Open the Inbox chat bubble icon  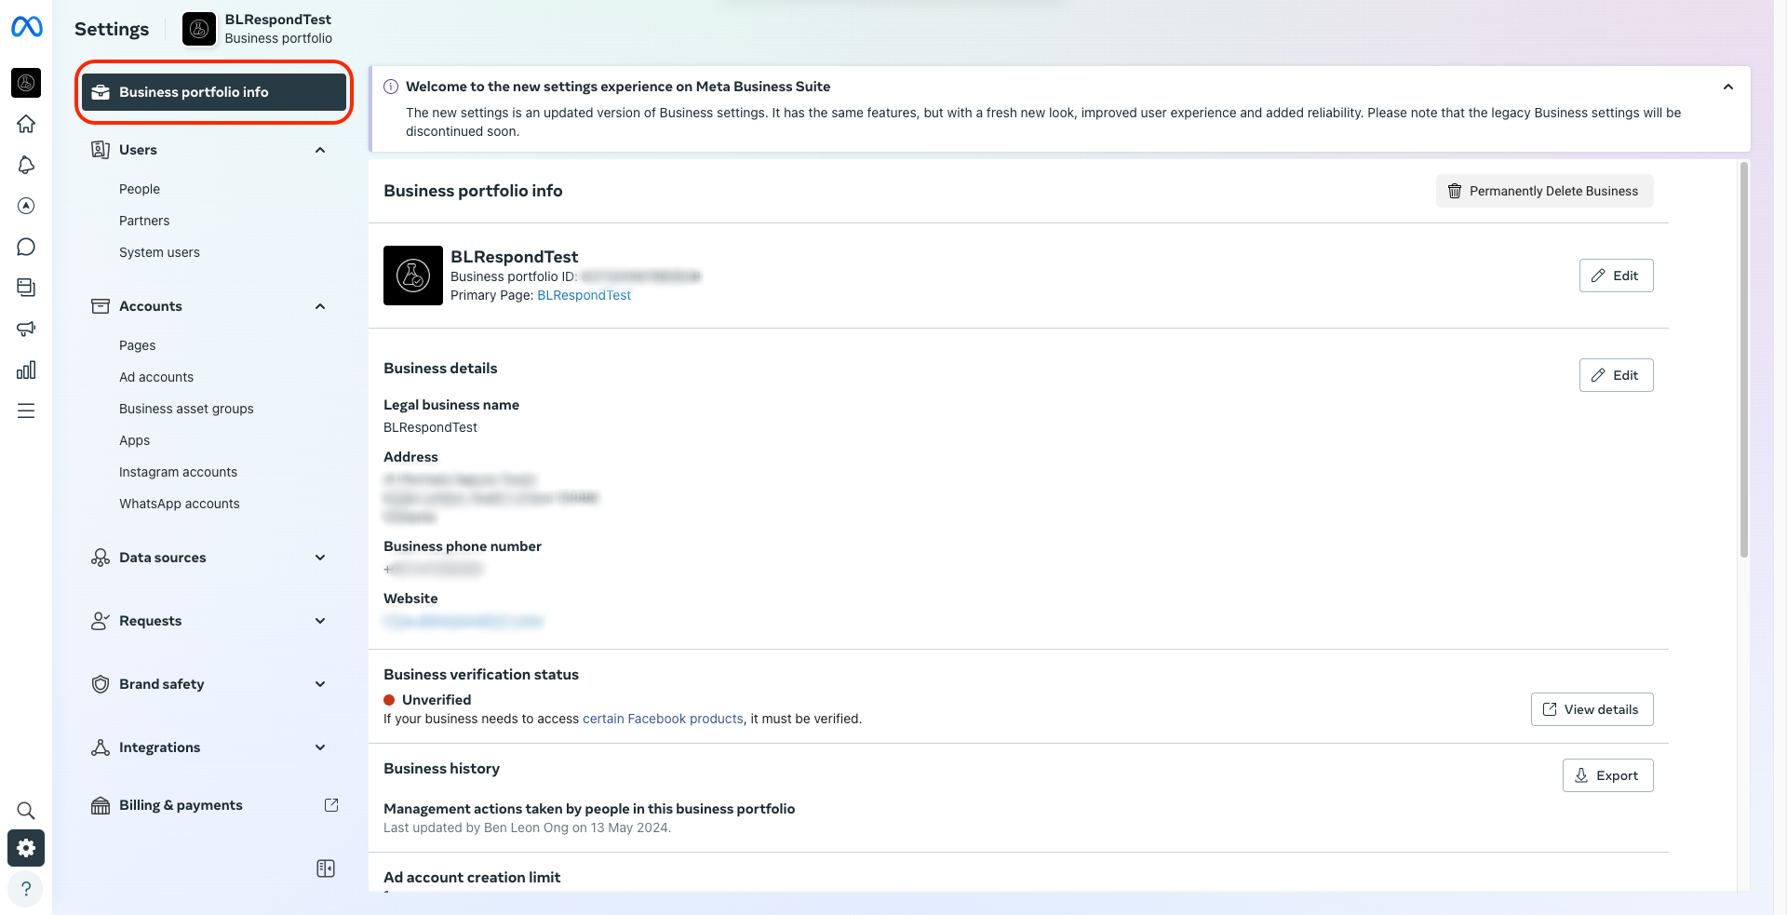[26, 247]
